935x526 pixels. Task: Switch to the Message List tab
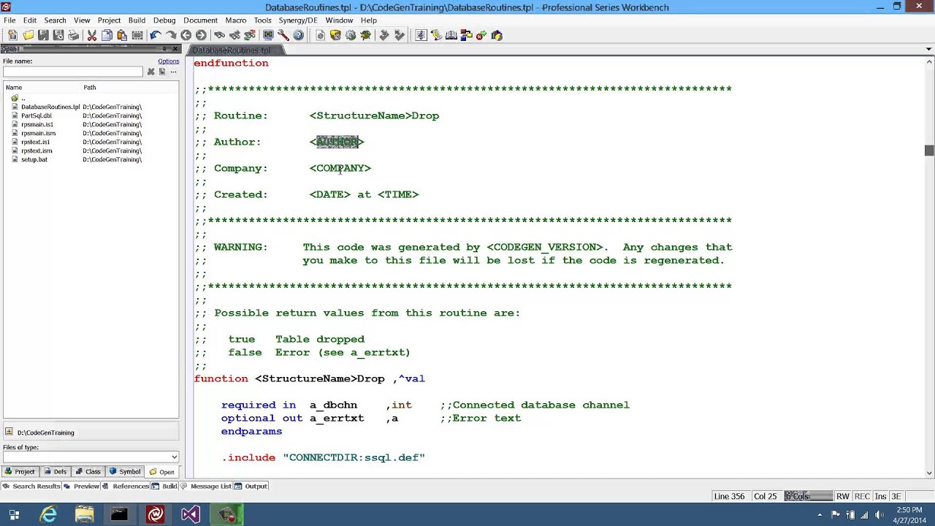click(x=206, y=486)
